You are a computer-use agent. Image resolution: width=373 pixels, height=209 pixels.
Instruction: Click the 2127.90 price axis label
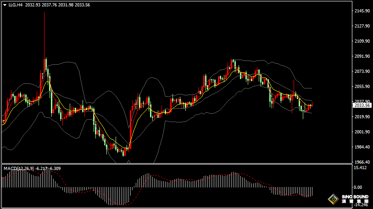pos(362,26)
